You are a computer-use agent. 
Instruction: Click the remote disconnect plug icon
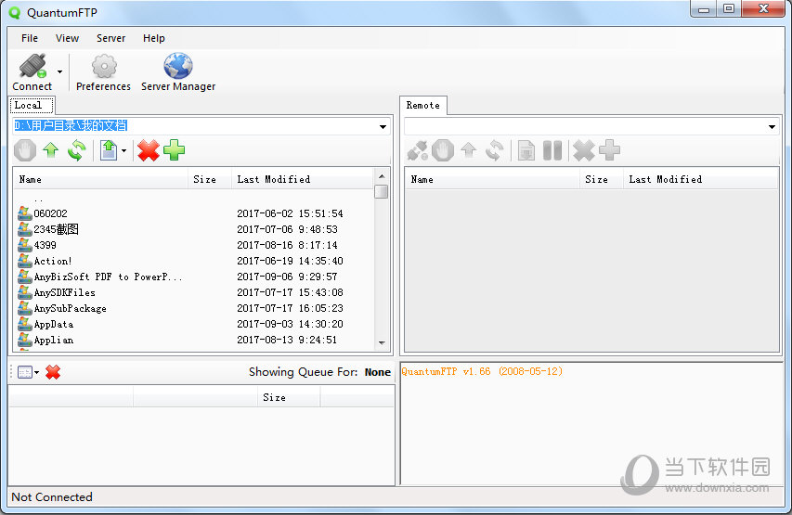(x=418, y=150)
